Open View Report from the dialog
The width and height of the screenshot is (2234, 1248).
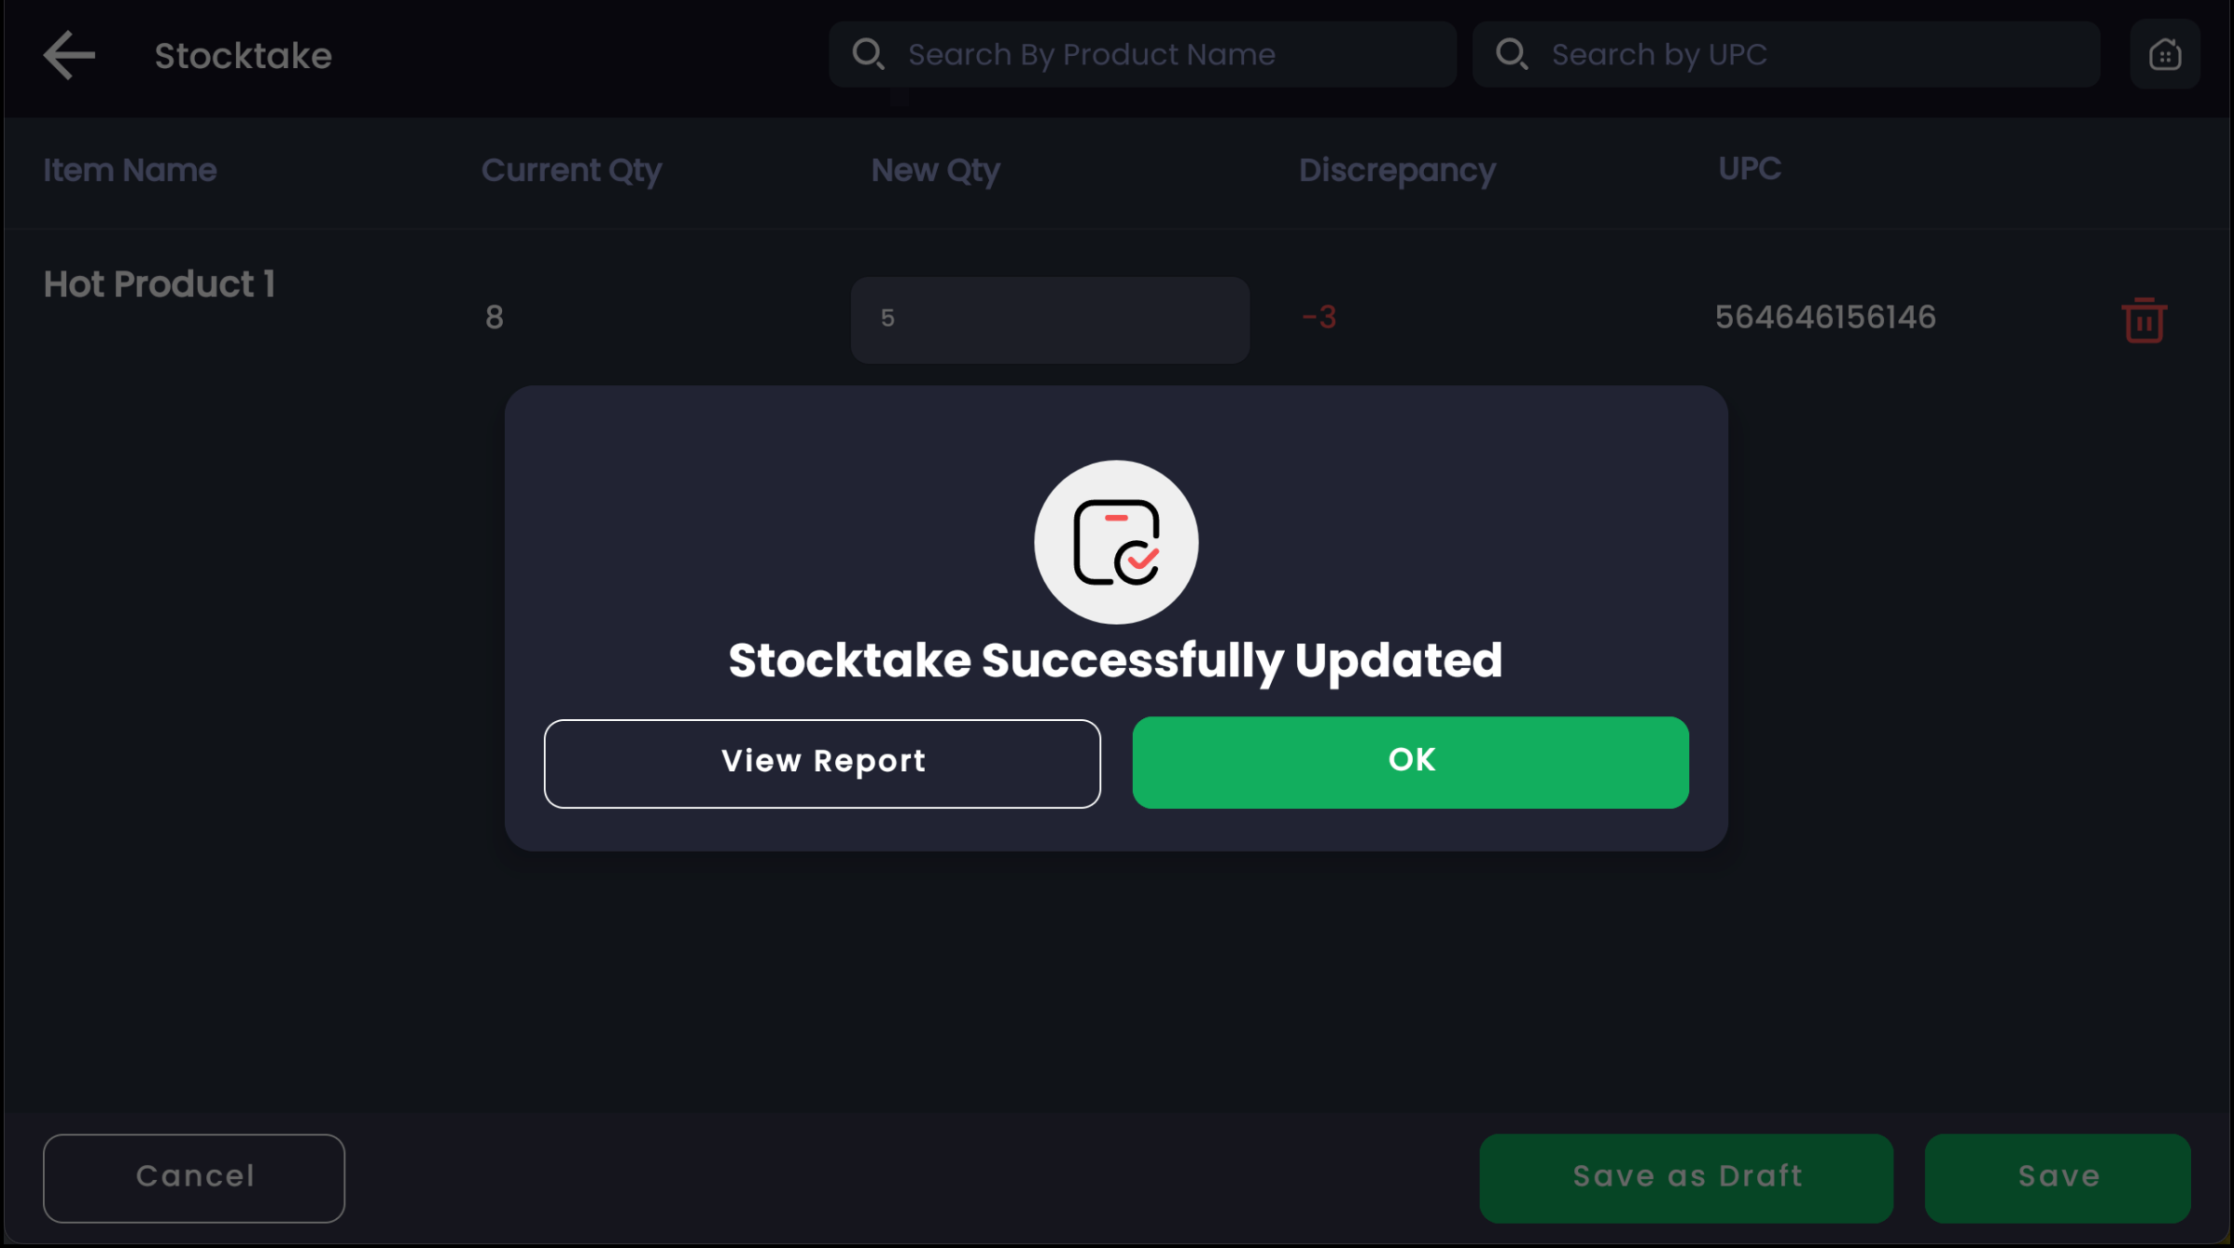tap(822, 762)
